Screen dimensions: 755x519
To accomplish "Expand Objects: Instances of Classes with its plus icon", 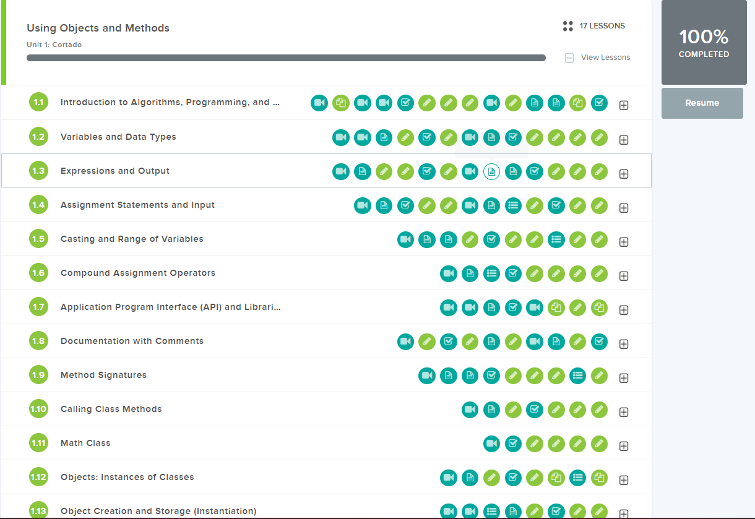I will [x=624, y=479].
